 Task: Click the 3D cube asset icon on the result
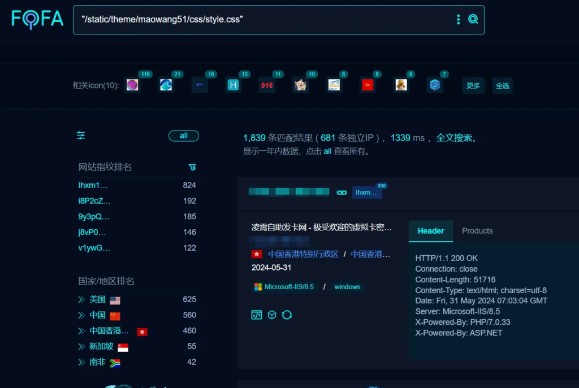pos(272,315)
